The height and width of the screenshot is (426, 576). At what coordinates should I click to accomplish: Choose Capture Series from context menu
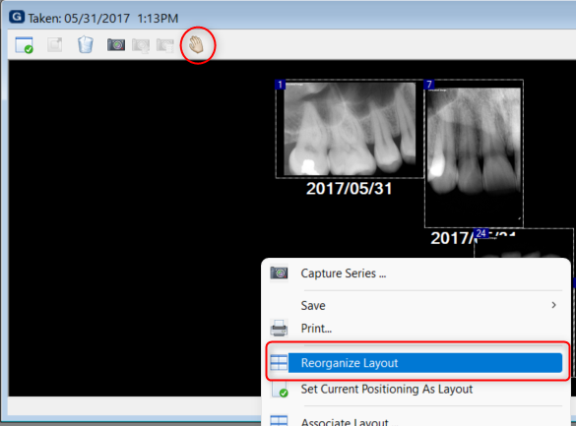(416, 274)
